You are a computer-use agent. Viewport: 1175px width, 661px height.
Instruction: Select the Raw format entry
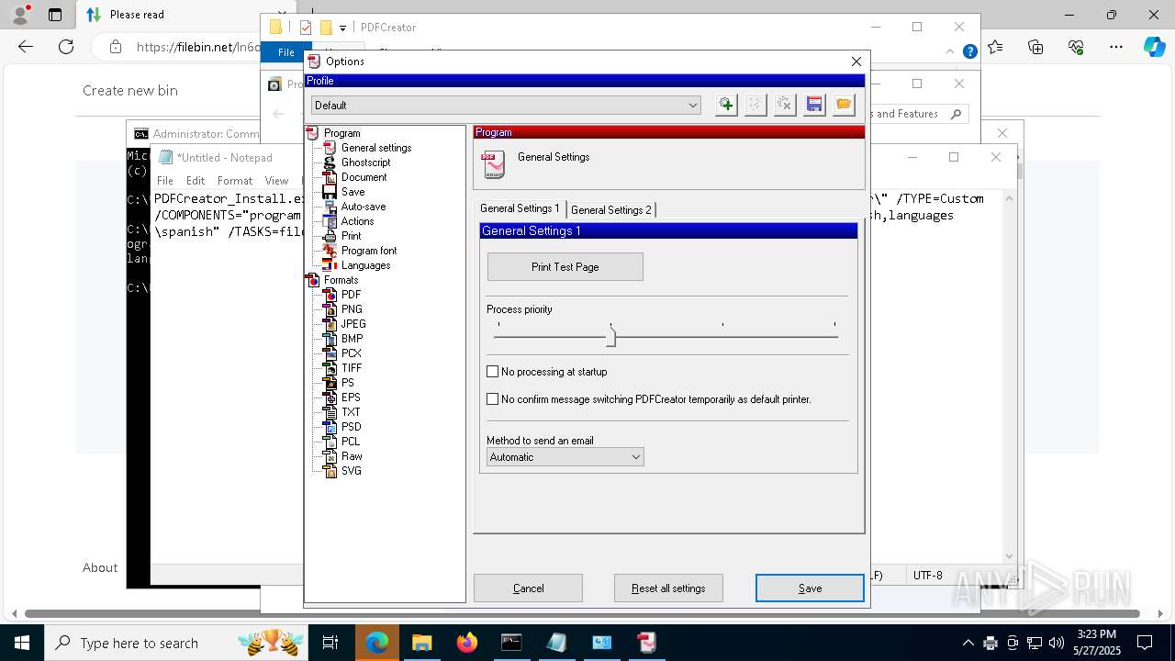[352, 456]
